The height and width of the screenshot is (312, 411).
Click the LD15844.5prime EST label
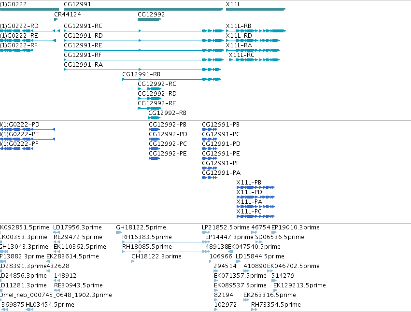260,256
